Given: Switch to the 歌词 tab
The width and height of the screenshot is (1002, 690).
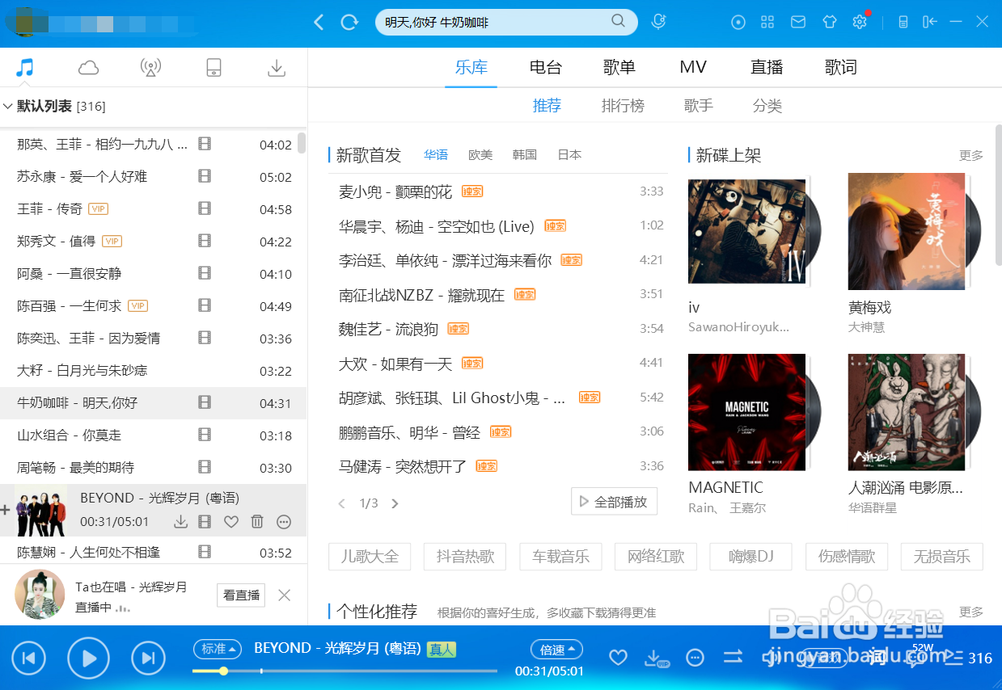Looking at the screenshot, I should click(841, 67).
